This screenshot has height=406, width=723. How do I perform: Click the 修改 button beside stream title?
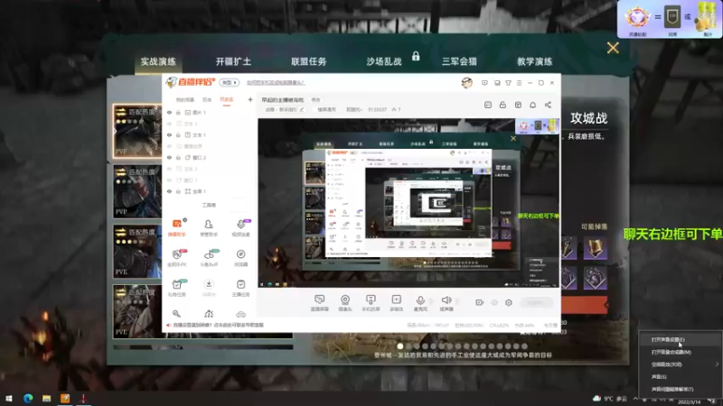315,100
